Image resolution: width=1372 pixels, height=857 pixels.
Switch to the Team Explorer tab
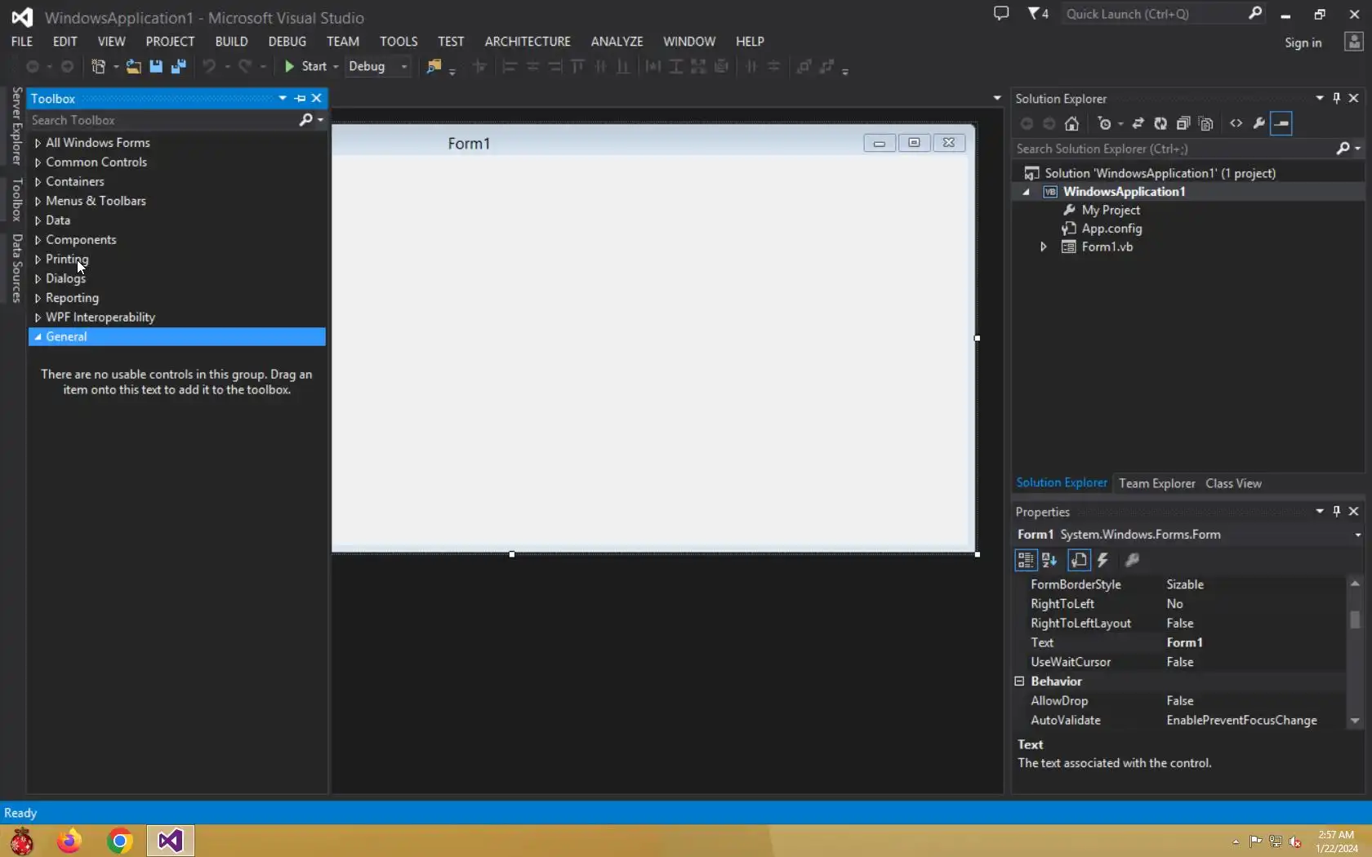[1156, 483]
